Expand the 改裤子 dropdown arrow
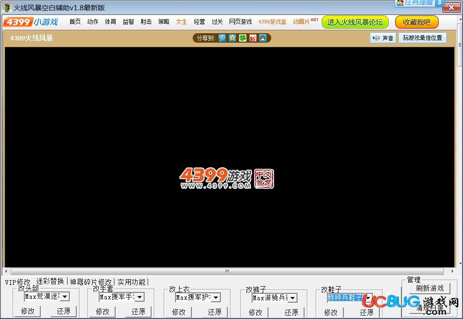Viewport: 463px width, 319px height. 292,298
